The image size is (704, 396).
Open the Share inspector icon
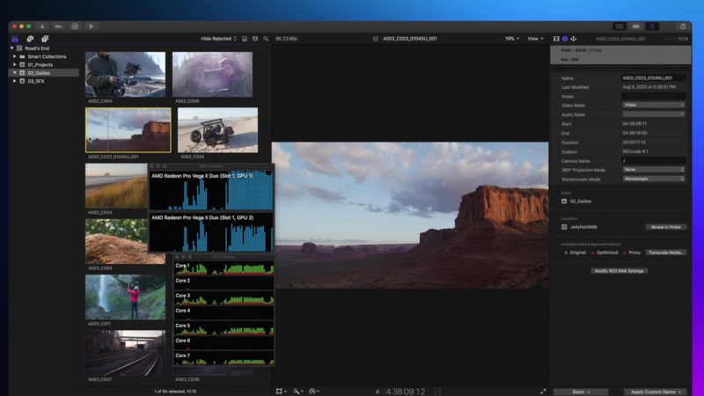click(574, 39)
